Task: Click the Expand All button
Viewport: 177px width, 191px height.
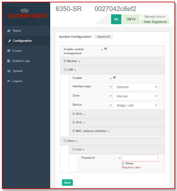Action: pyautogui.click(x=103, y=37)
